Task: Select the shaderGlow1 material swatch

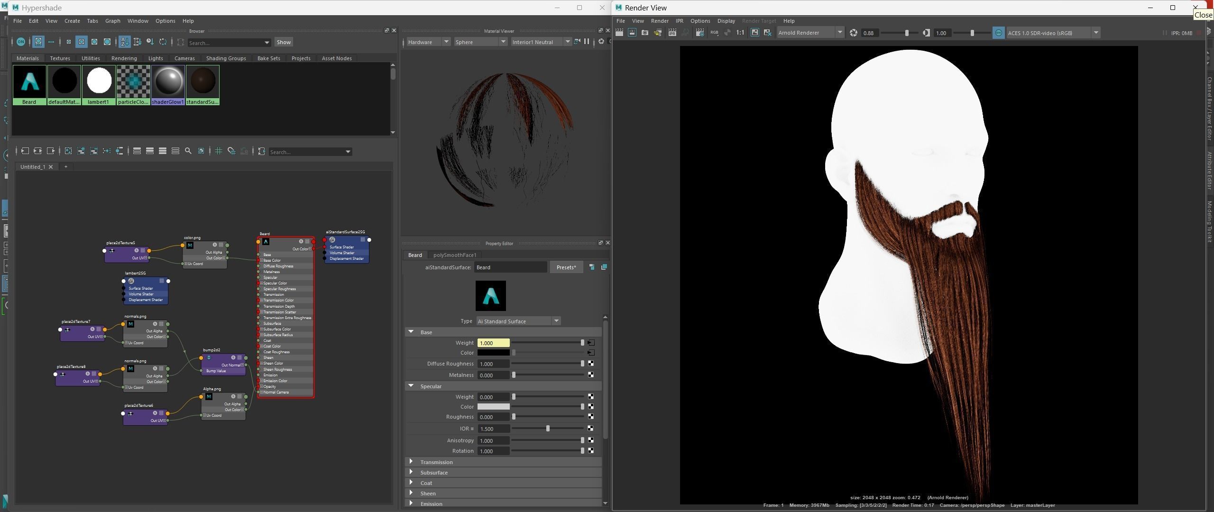Action: tap(168, 85)
